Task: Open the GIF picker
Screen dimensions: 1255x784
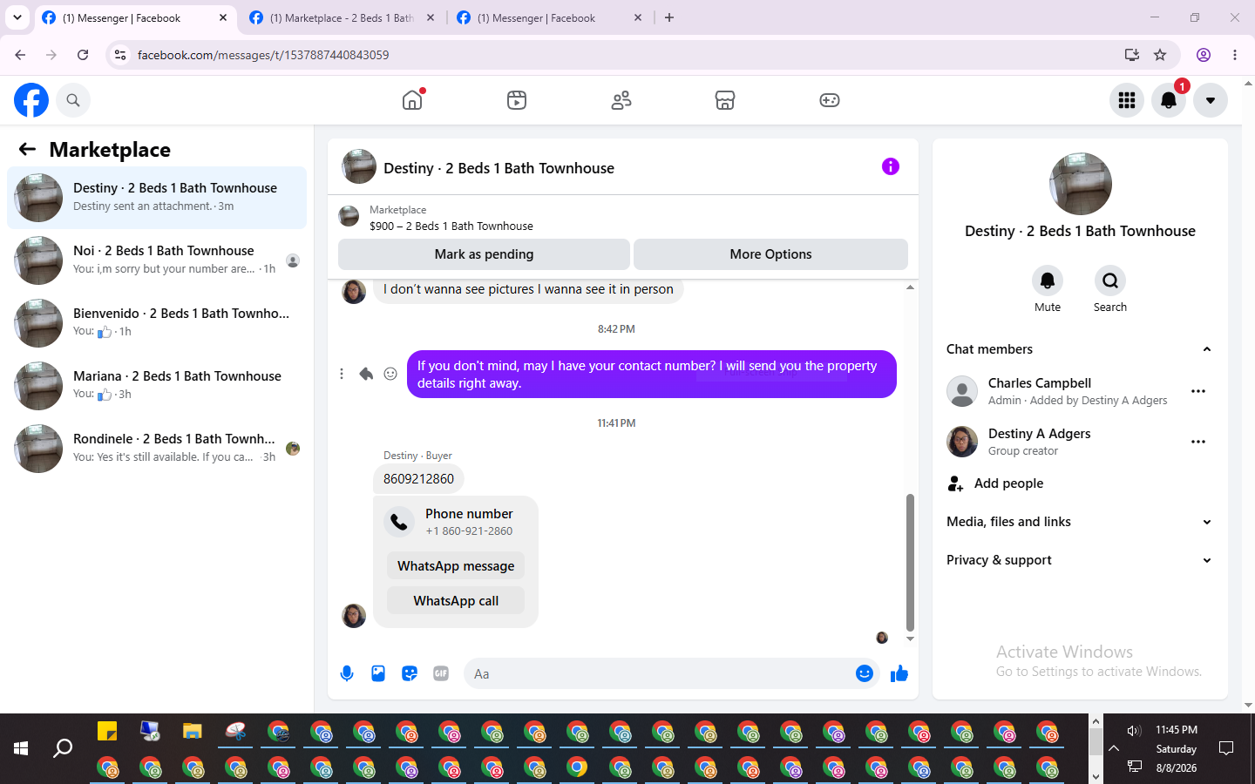Action: [x=441, y=673]
